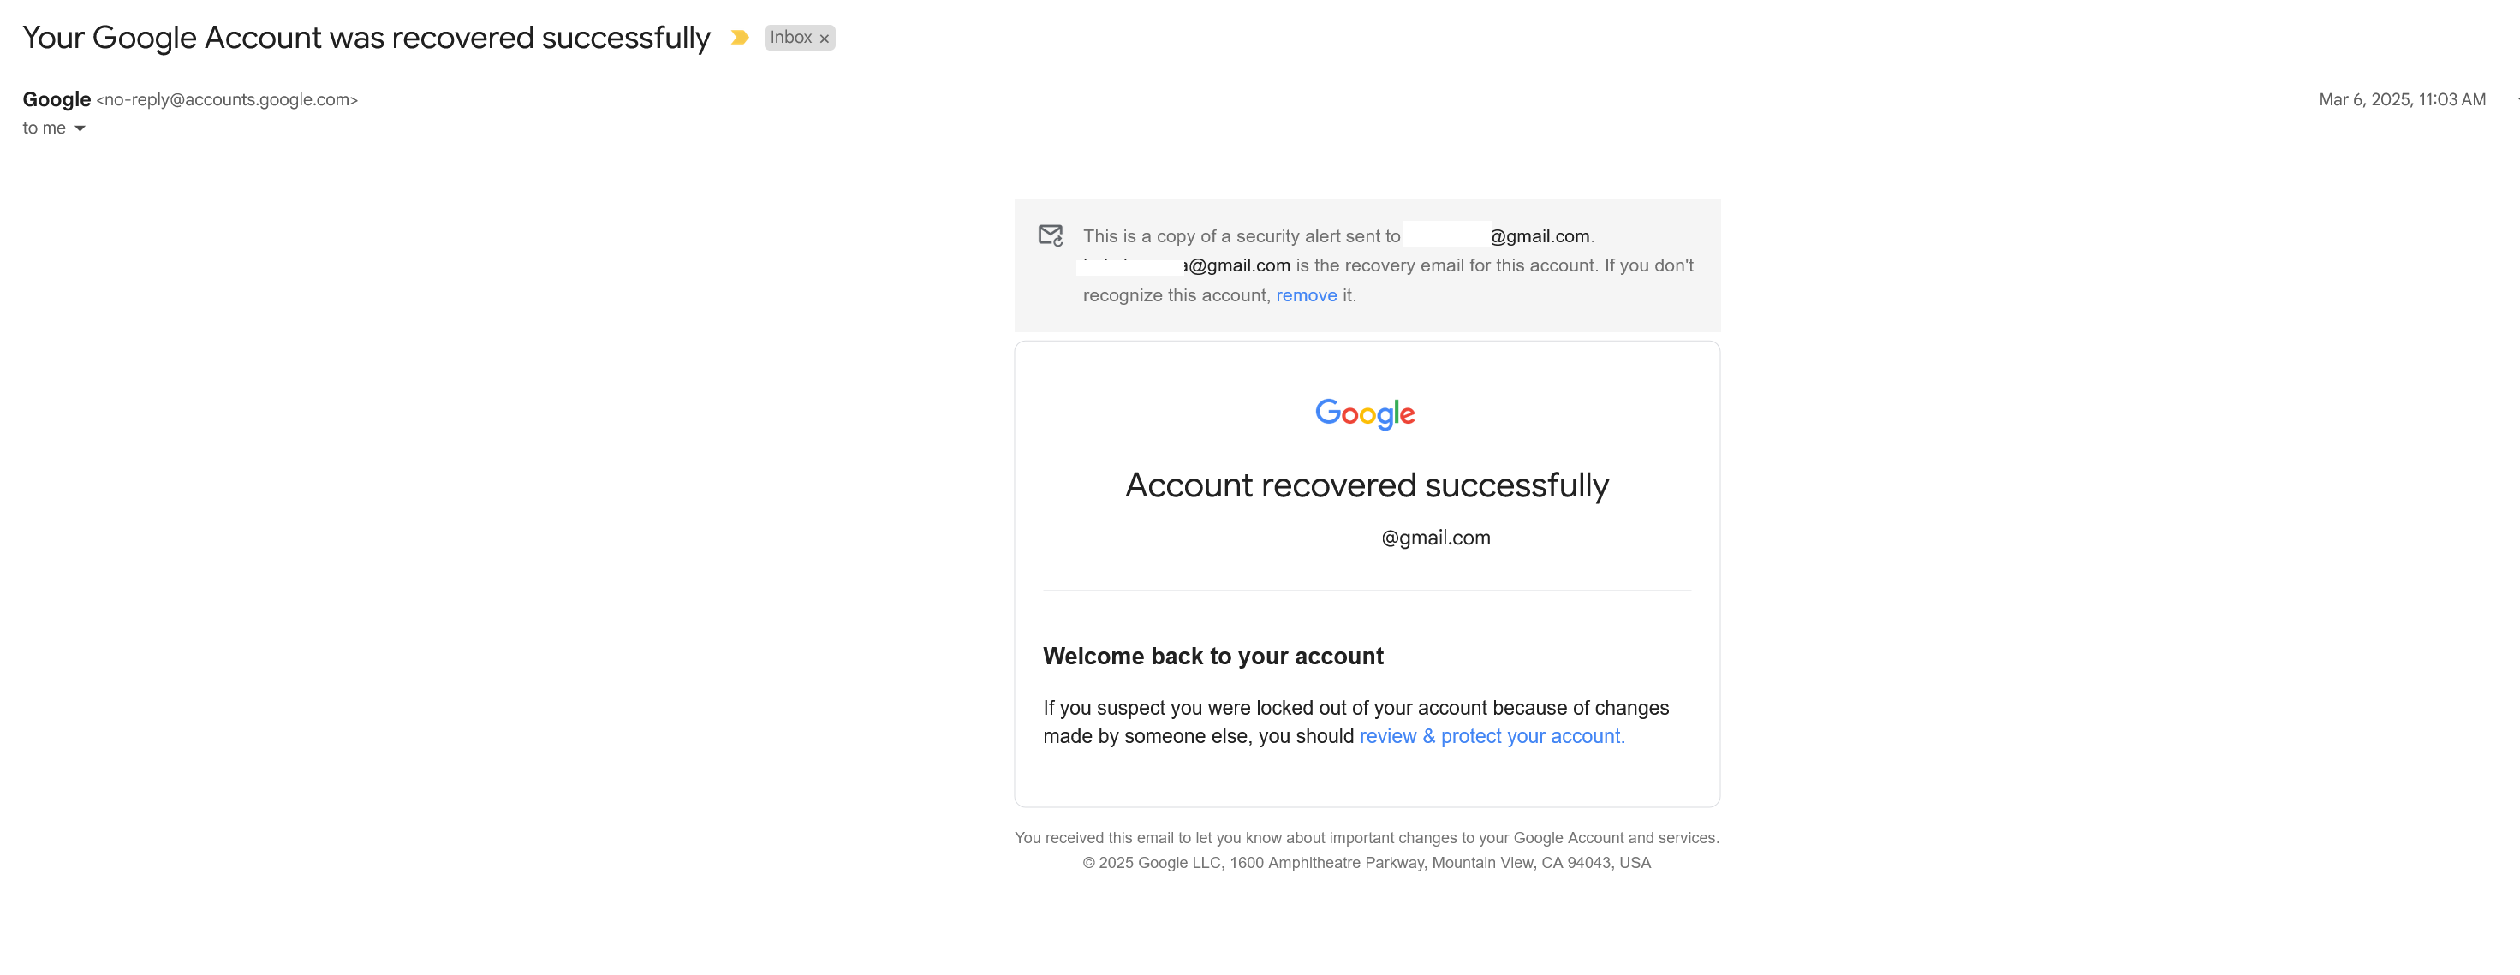Click the @gmail.com address under the heading

click(1435, 538)
